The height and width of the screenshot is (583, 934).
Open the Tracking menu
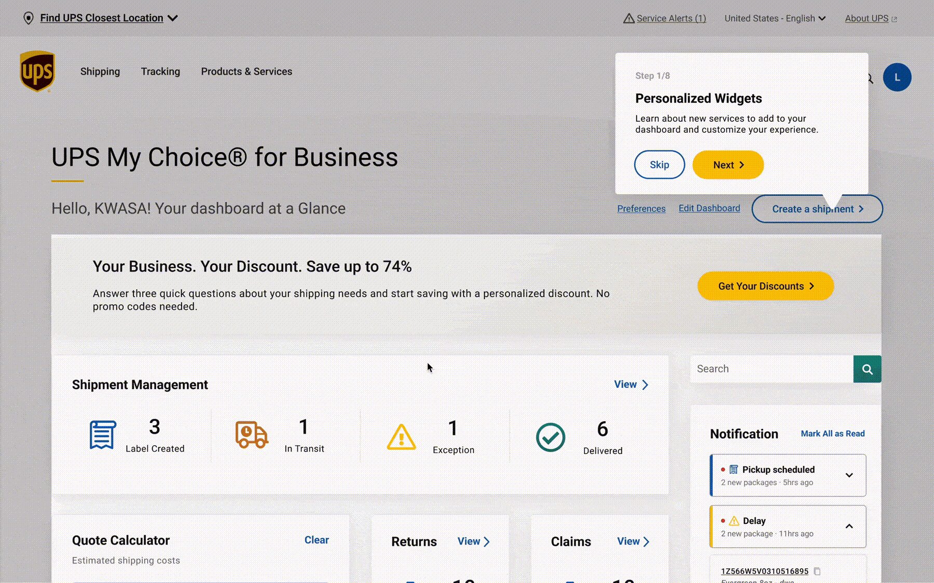coord(160,72)
